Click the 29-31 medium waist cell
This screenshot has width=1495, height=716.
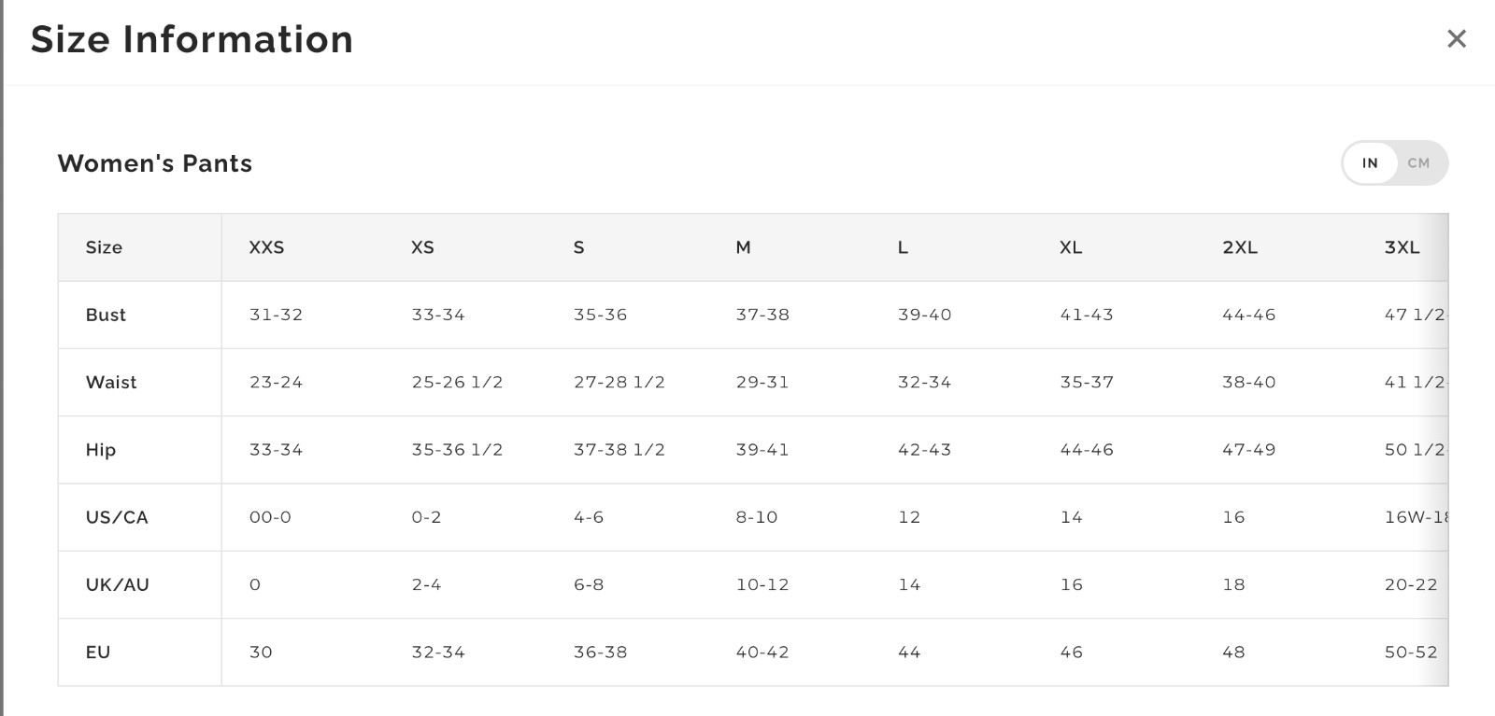tap(762, 382)
